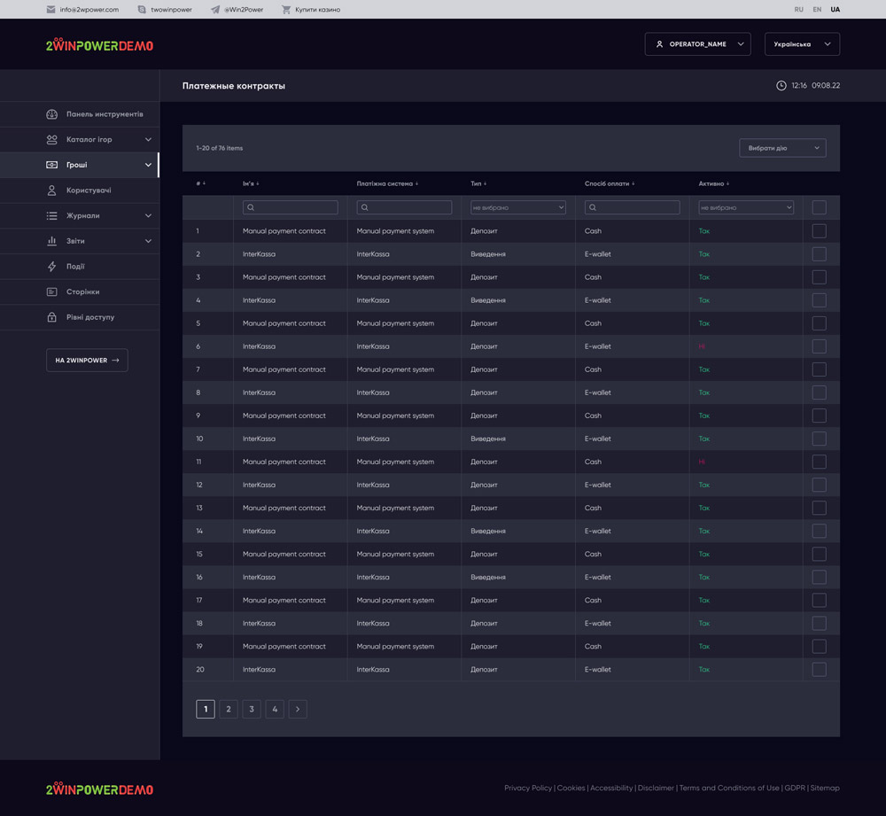Select the checkbox in row 6
Screen dimensions: 886x816
[819, 346]
